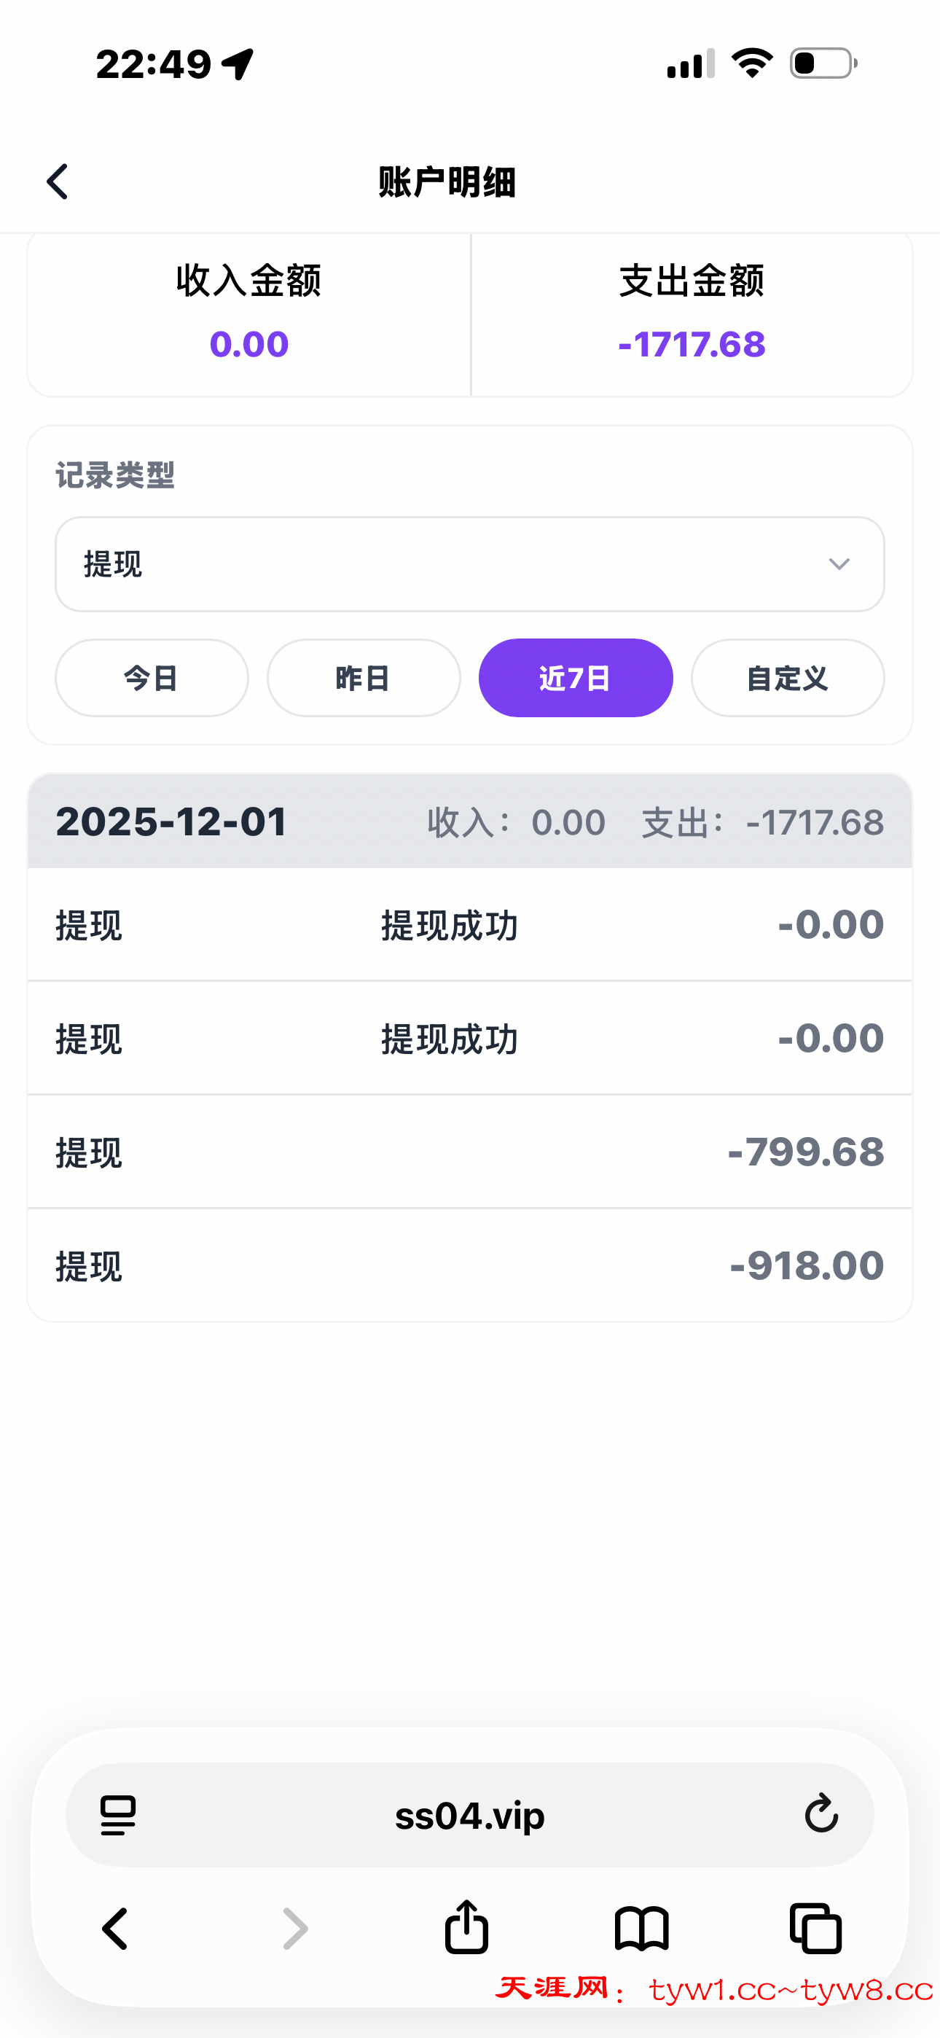The image size is (940, 2038).
Task: Open the -918.00 提现 record
Action: point(470,1266)
